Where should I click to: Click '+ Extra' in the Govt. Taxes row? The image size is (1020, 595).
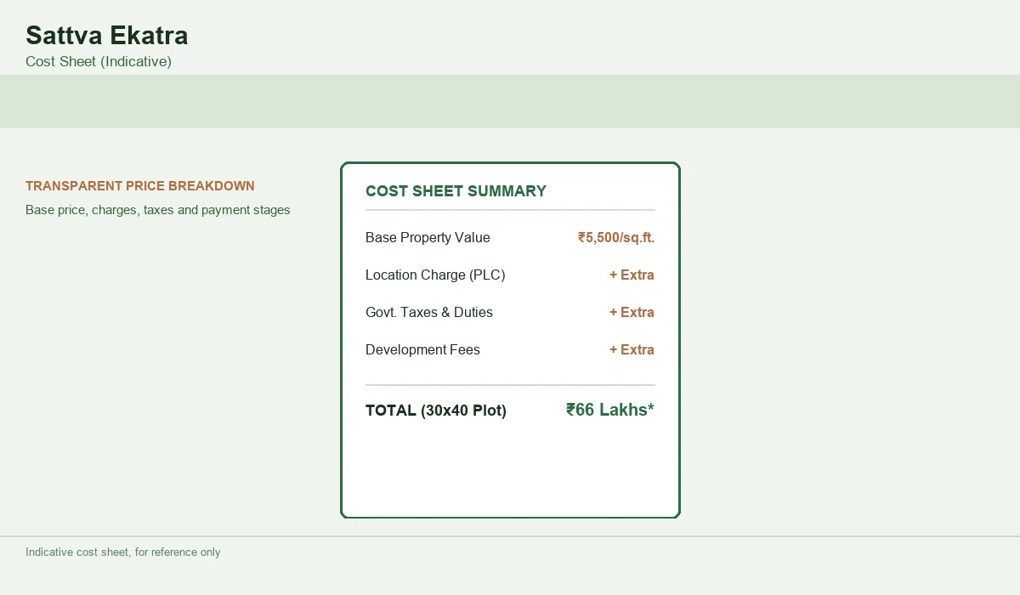(632, 313)
